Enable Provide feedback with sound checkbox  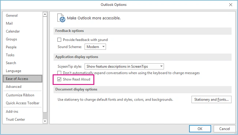(59, 40)
